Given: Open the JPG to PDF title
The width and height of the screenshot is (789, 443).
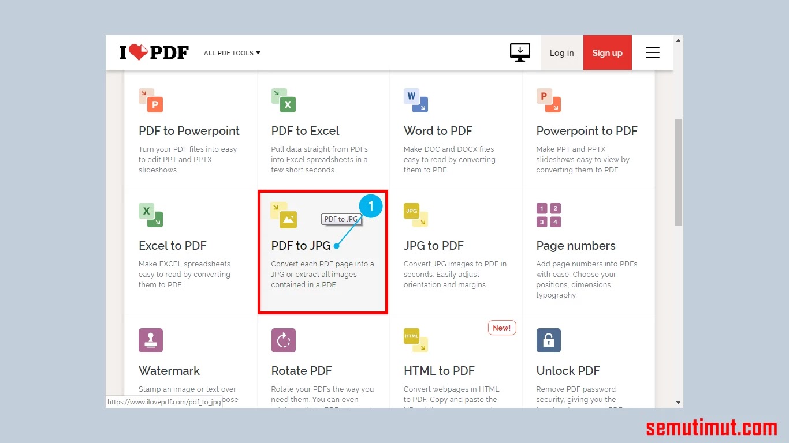Looking at the screenshot, I should (434, 246).
